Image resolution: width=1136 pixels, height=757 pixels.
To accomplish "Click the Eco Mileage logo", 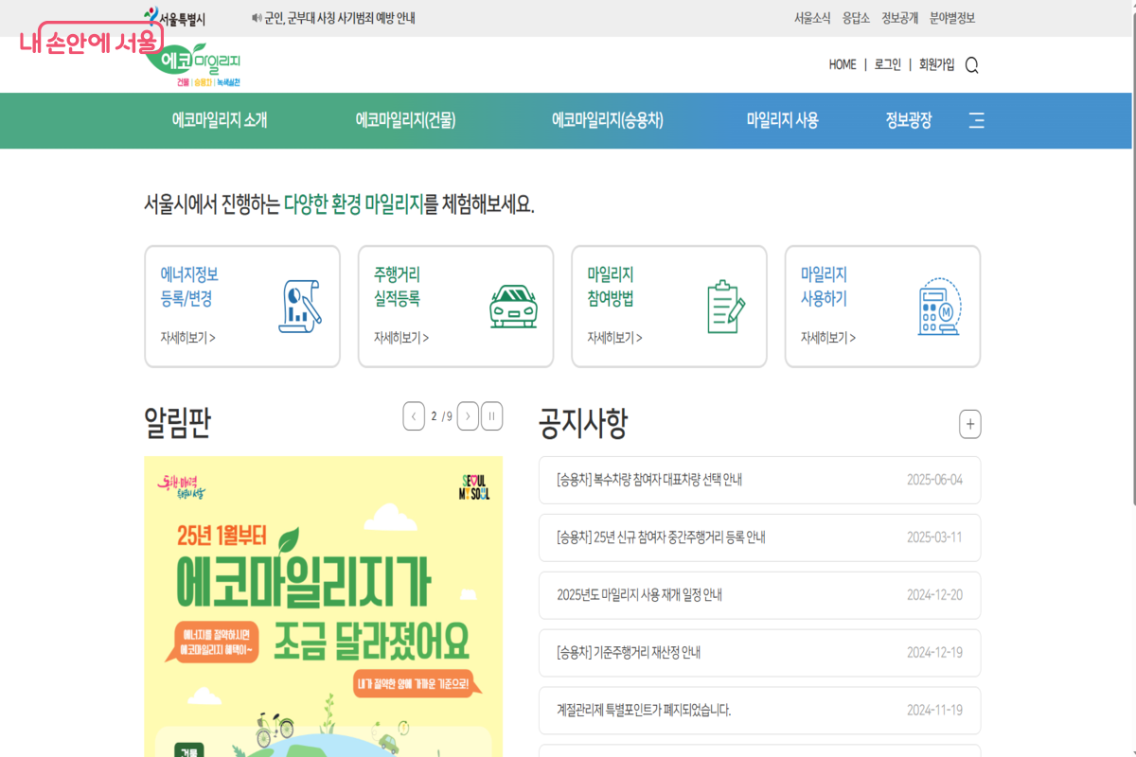I will coord(195,64).
